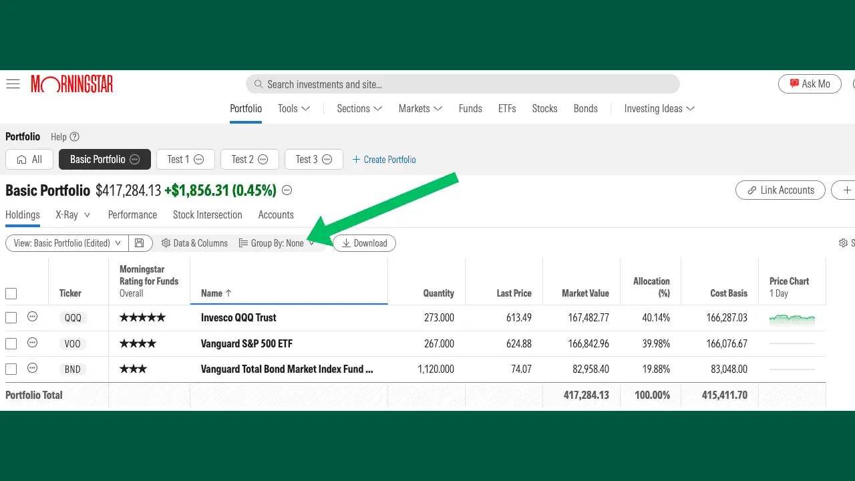The height and width of the screenshot is (481, 855).
Task: Click the settings gear above the holdings table
Action: [843, 243]
